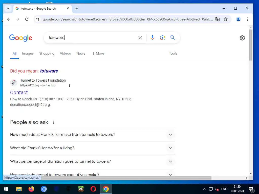Open the Windows Start menu
This screenshot has width=259, height=194.
[x=6, y=189]
